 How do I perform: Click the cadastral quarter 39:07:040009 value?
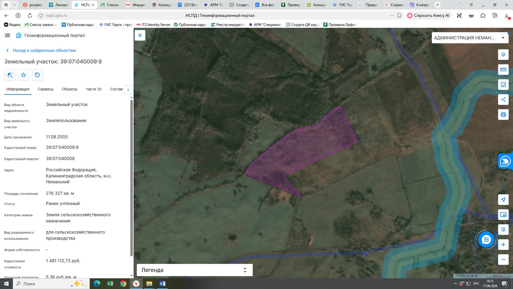pos(60,159)
